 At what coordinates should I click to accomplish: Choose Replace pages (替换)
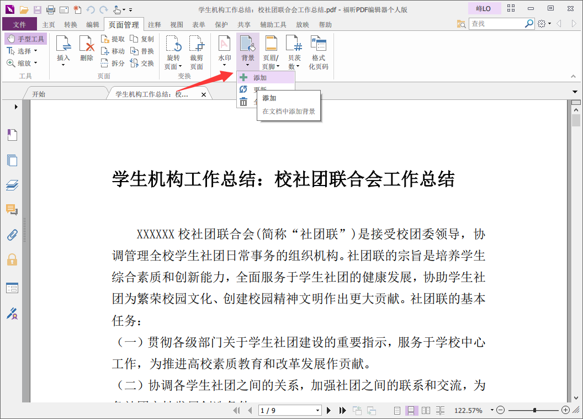(x=142, y=51)
